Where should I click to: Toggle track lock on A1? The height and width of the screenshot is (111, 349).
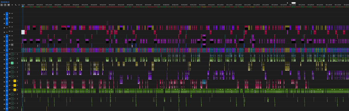[4, 55]
